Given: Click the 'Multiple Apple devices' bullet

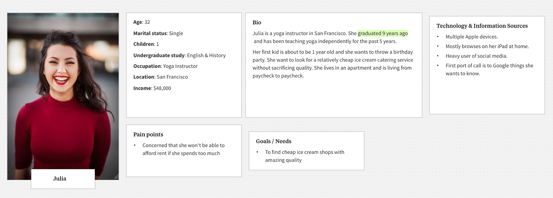Looking at the screenshot, I should (x=471, y=37).
